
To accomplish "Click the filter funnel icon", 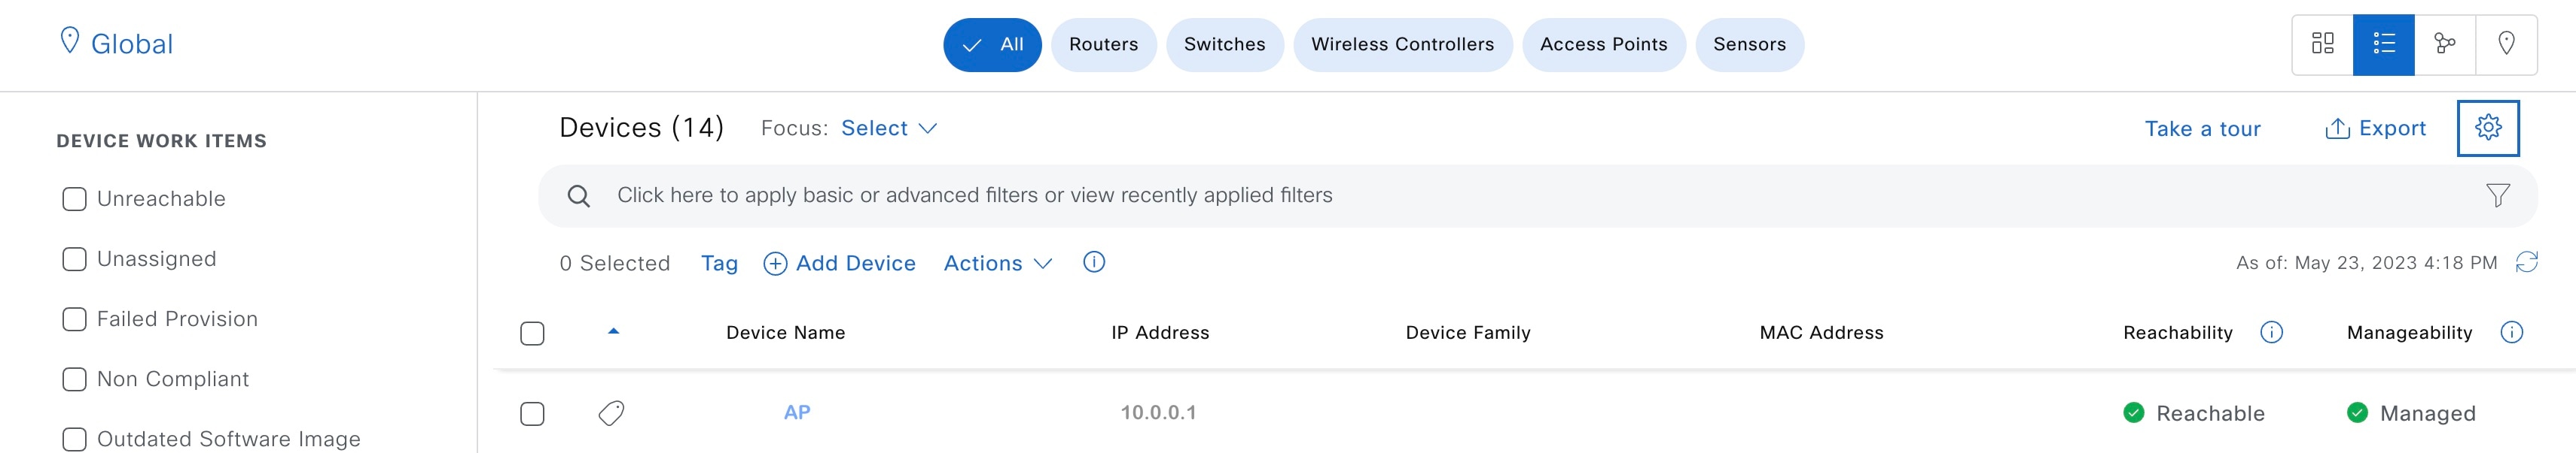I will click(2497, 195).
